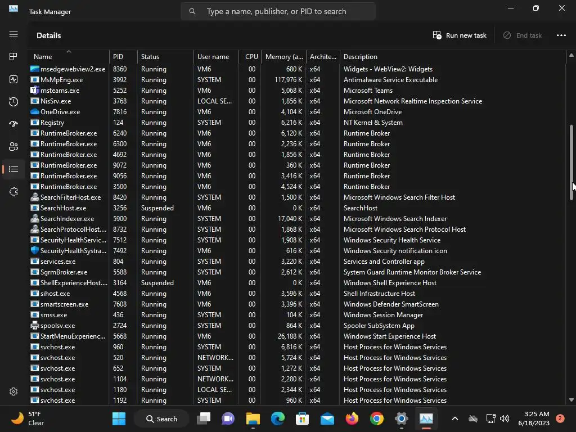576x432 pixels.
Task: Focus the process search box
Action: pos(278,11)
